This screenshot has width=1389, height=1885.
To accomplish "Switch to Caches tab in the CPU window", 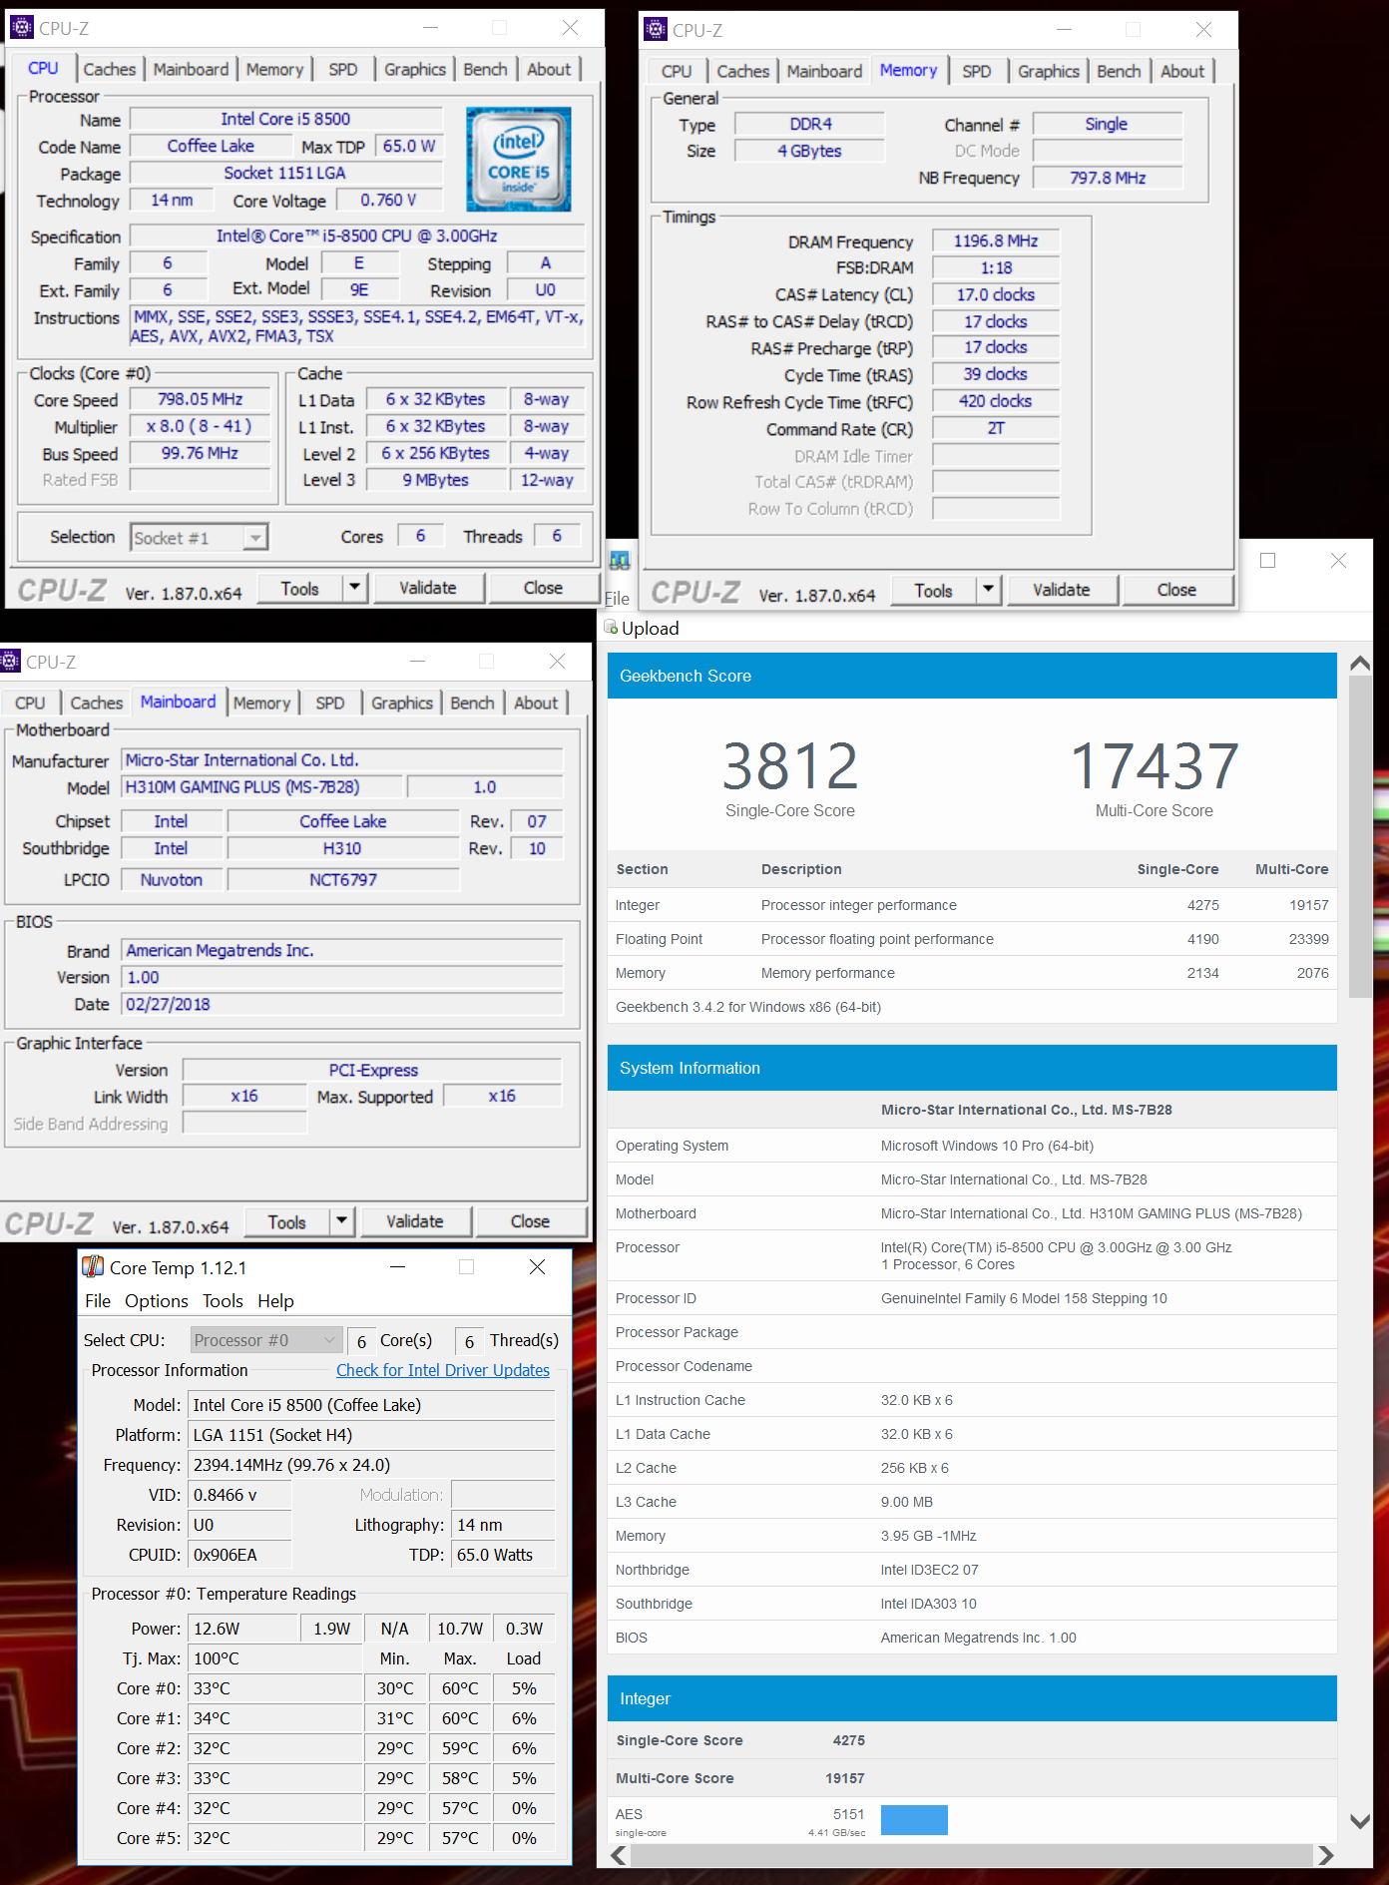I will [x=109, y=69].
